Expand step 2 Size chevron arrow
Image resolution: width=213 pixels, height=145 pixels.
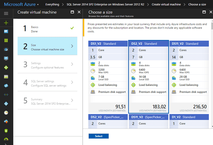click(x=72, y=46)
